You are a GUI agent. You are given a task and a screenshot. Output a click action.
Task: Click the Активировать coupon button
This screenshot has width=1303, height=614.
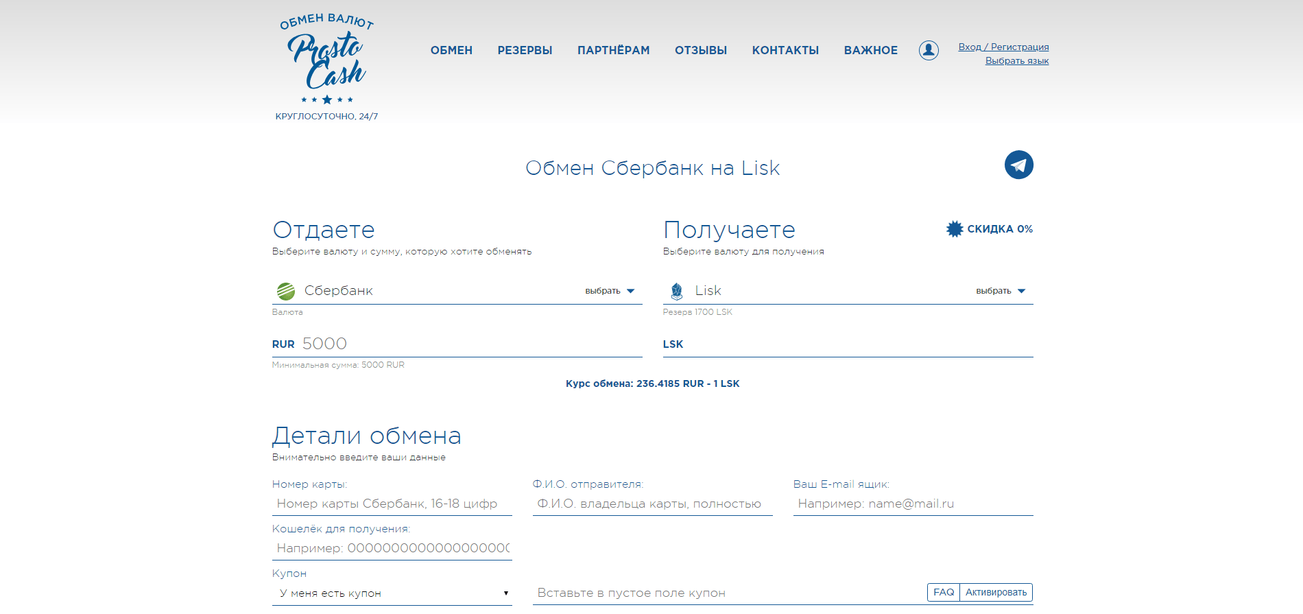pyautogui.click(x=996, y=592)
